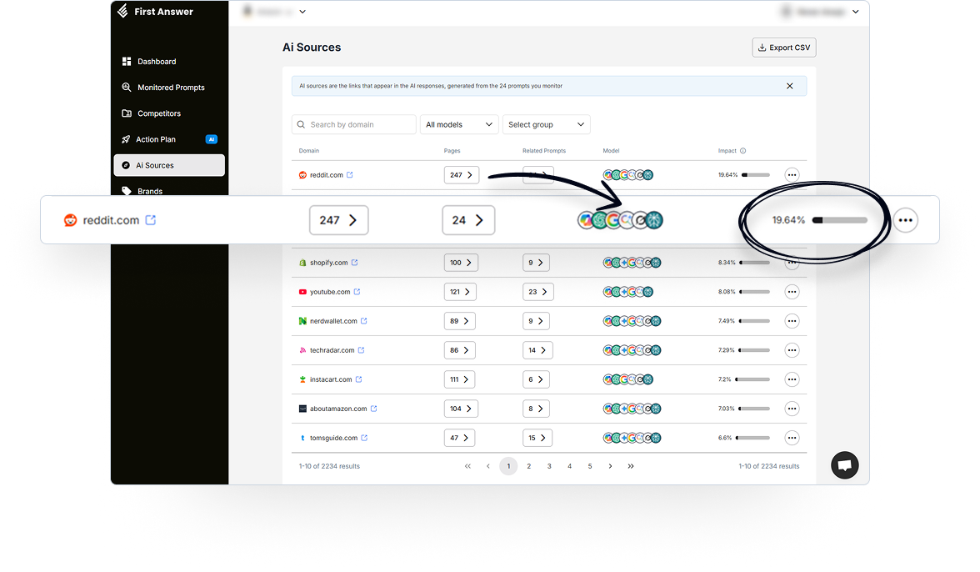Dismiss the Ai sources info banner
Viewport: 980px width, 572px height.
[x=790, y=86]
